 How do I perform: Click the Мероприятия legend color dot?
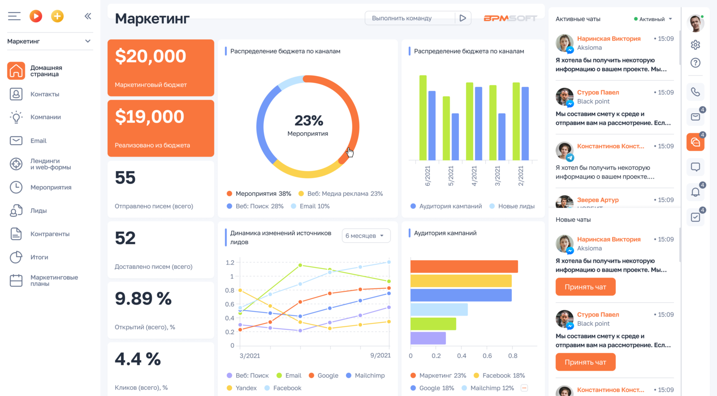pyautogui.click(x=229, y=193)
